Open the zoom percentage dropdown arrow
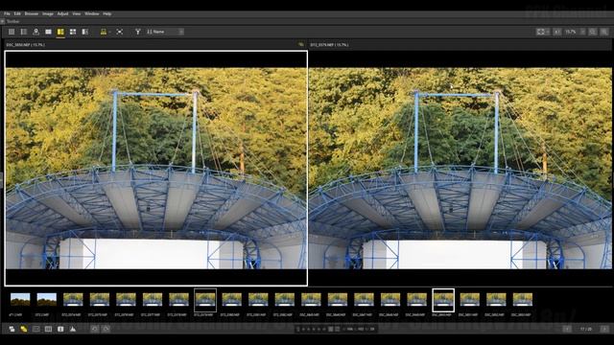 [x=582, y=32]
